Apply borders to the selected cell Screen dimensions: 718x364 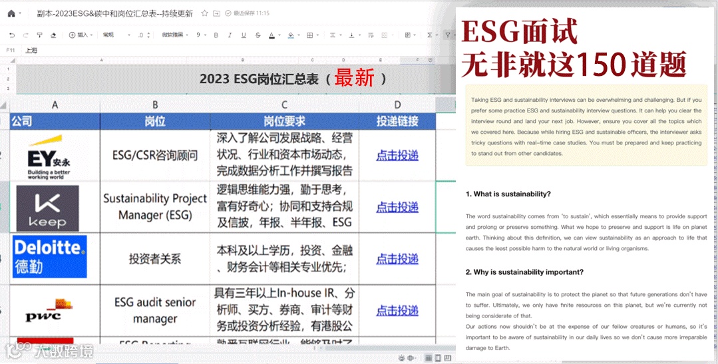coord(310,35)
